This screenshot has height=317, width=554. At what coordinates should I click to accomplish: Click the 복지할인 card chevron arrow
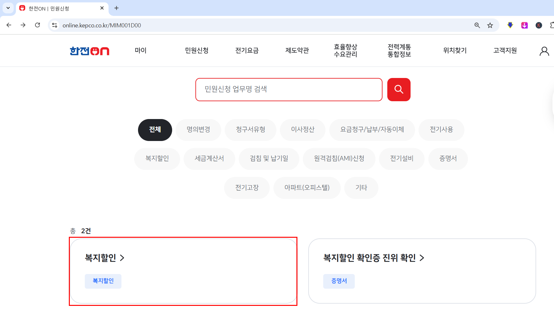(x=122, y=258)
